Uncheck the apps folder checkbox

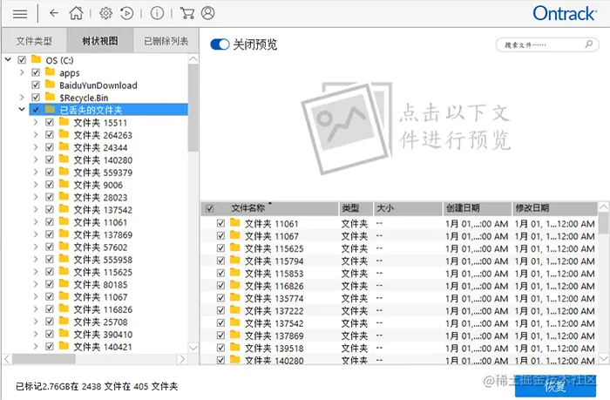point(36,72)
